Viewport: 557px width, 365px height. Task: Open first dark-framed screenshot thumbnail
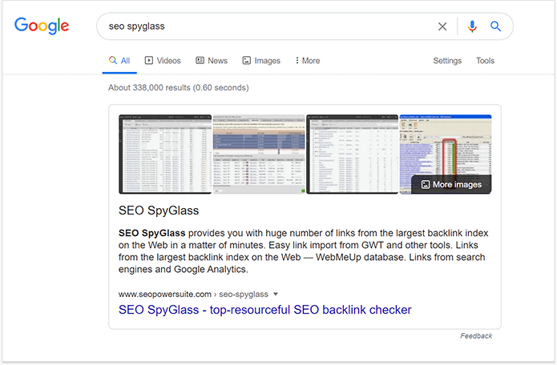click(165, 154)
